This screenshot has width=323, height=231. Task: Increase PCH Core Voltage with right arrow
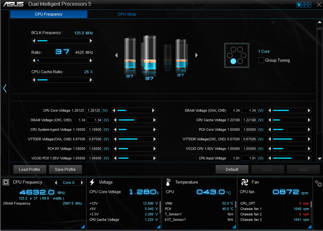309,129
